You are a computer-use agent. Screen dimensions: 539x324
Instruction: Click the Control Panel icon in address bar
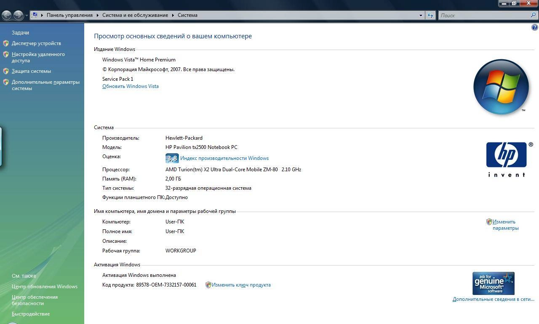click(x=35, y=15)
